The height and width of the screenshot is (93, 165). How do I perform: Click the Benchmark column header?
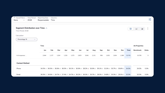click(x=137, y=50)
